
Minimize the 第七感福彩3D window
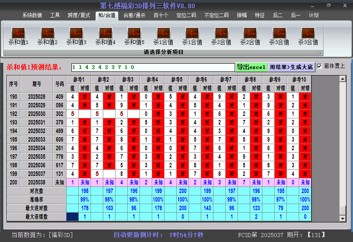pos(313,5)
